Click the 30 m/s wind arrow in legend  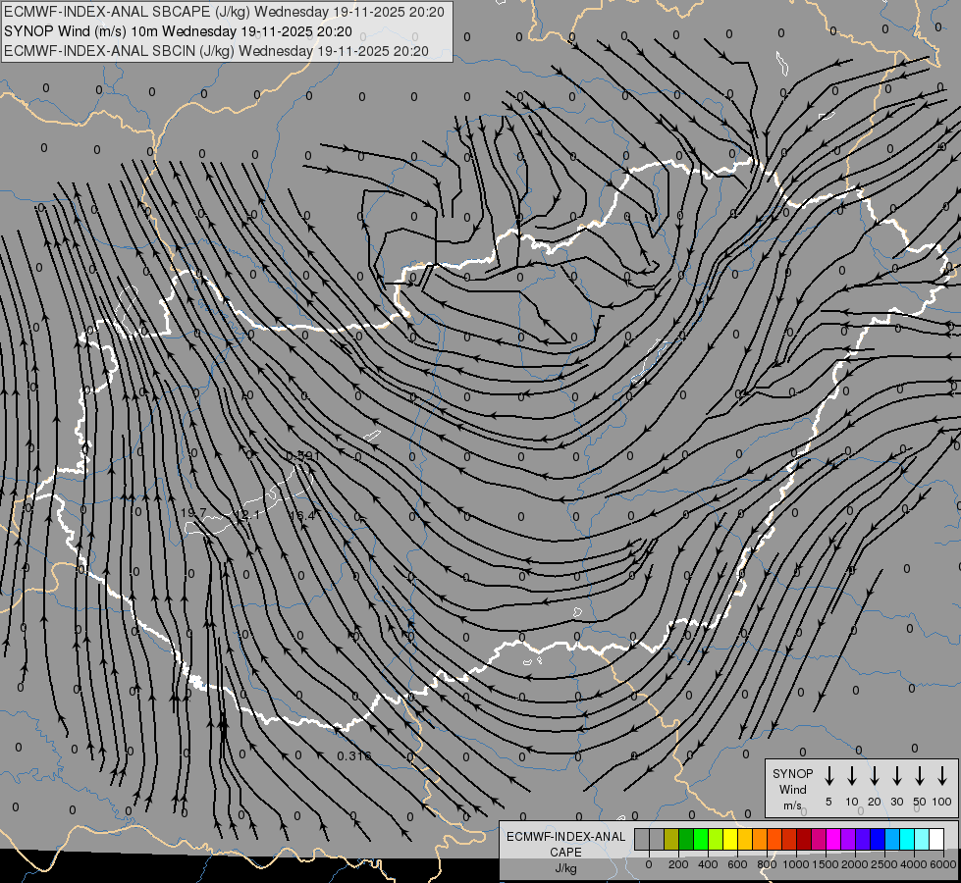click(x=896, y=776)
